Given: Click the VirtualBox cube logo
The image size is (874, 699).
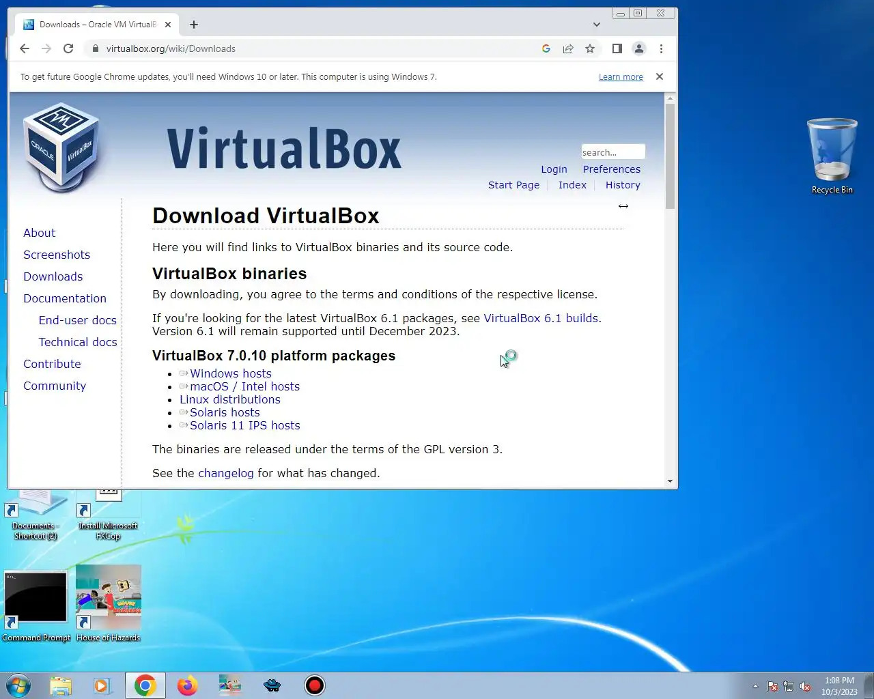Looking at the screenshot, I should click(x=61, y=146).
